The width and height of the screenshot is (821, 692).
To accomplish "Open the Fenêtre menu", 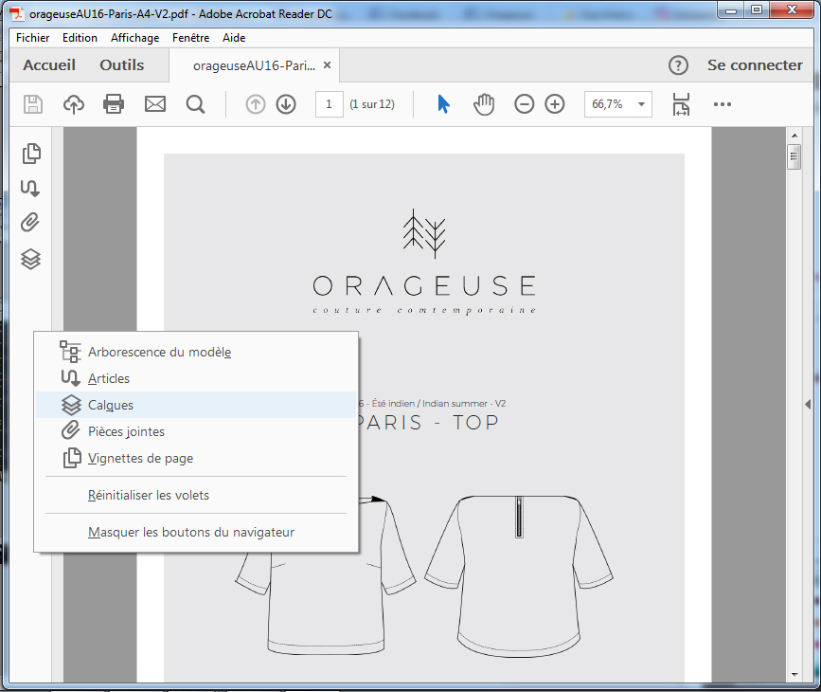I will point(190,38).
